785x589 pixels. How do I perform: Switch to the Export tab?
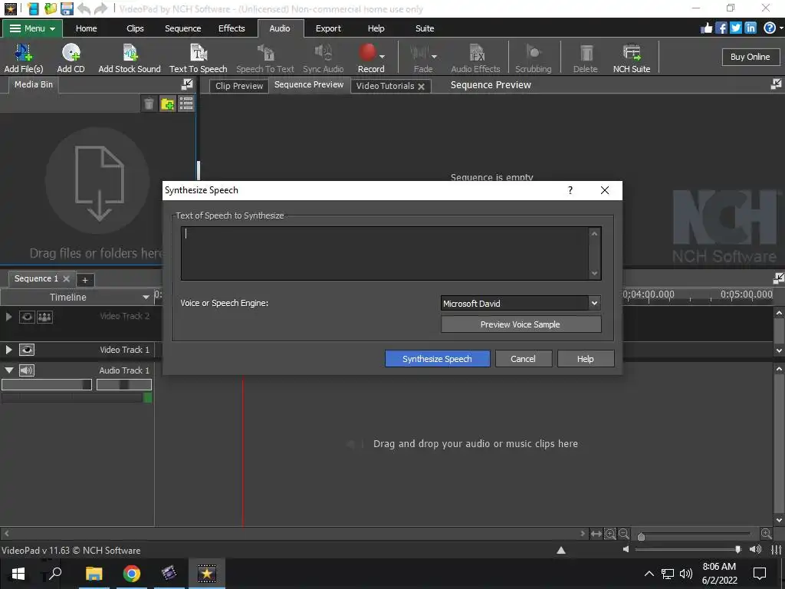pyautogui.click(x=328, y=28)
